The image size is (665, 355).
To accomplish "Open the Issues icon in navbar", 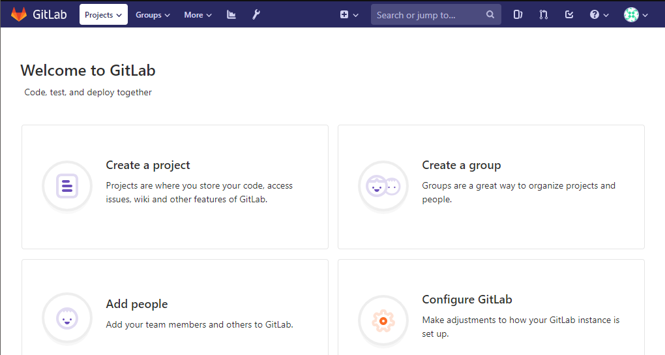I will [518, 14].
